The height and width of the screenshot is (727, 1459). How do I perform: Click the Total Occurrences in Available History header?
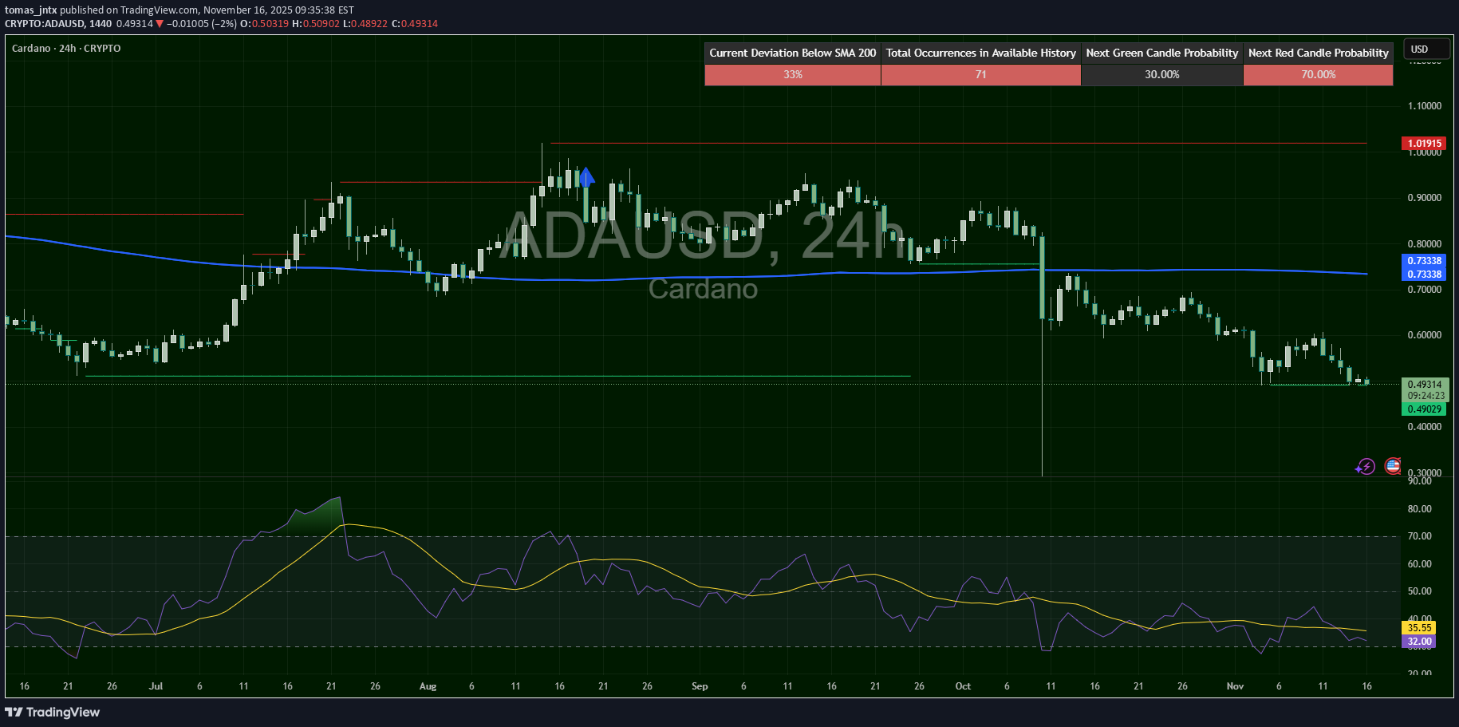click(x=980, y=53)
